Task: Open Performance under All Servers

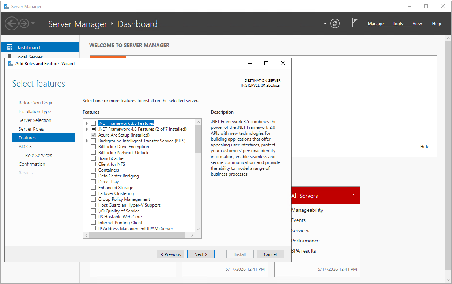Action: pyautogui.click(x=305, y=241)
